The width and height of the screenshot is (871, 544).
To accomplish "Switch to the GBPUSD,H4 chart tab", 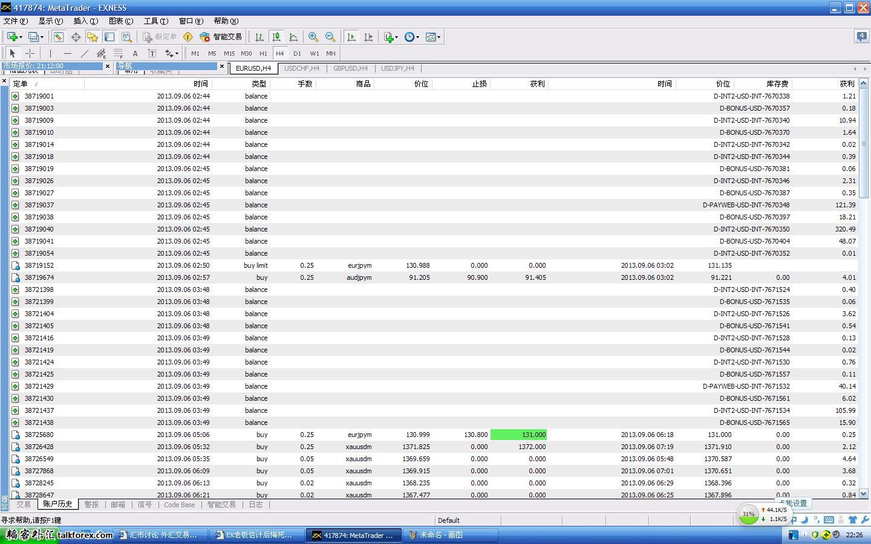I will pos(350,68).
